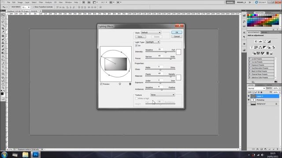Add a Threshold adjustment icon
282x158 pixels.
tap(263, 53)
